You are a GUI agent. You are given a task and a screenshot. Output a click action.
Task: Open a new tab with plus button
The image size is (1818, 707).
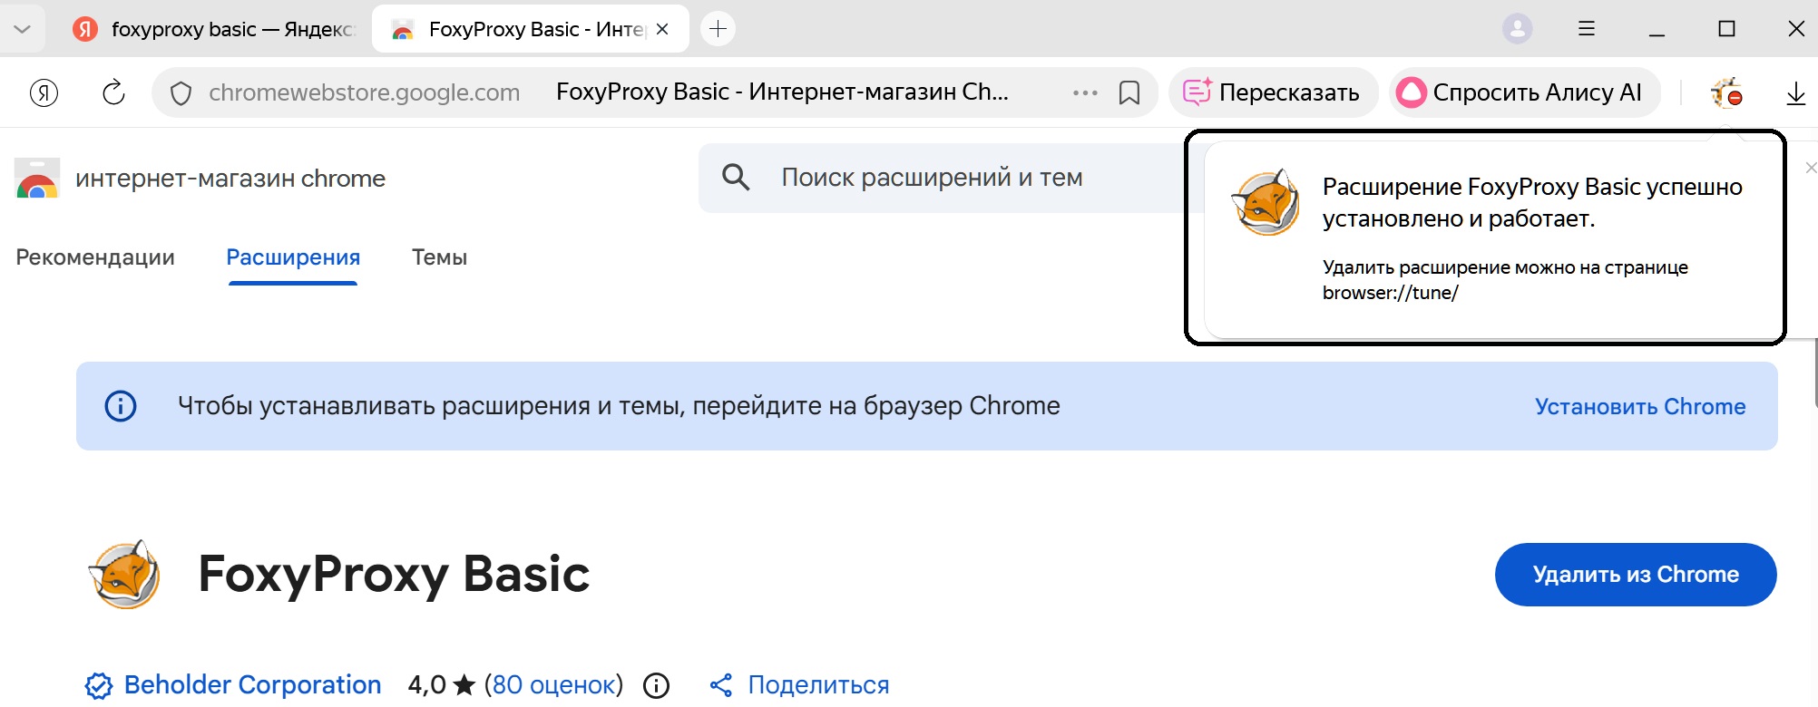coord(718,29)
